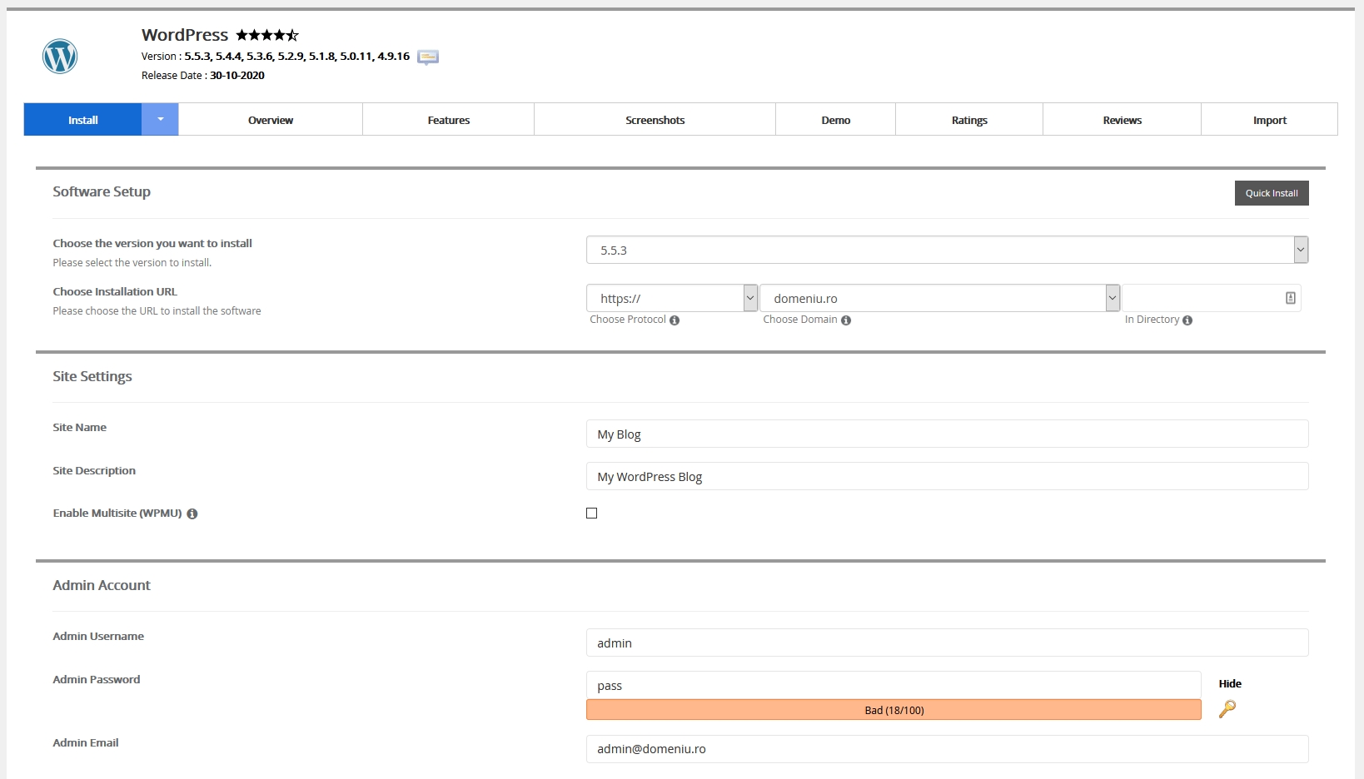The height and width of the screenshot is (779, 1364).
Task: Click the password strength bar
Action: [x=894, y=710]
